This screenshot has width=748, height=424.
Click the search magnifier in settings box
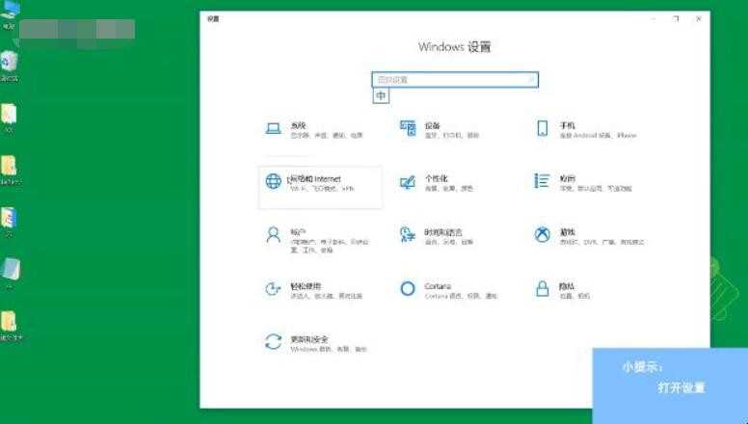[x=530, y=80]
